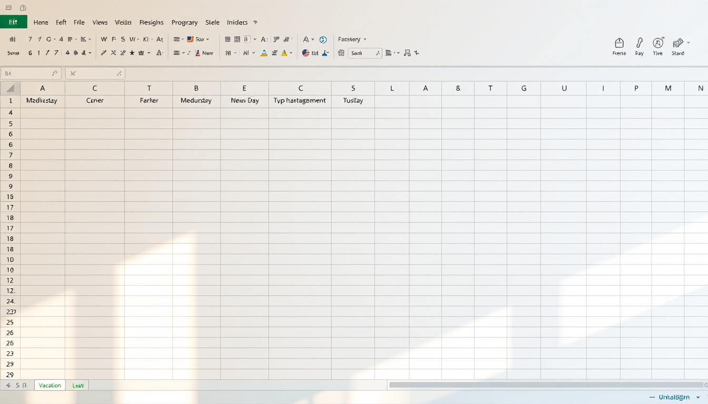The height and width of the screenshot is (404, 708).
Task: Expand the Stard dropdown arrow
Action: tap(689, 42)
